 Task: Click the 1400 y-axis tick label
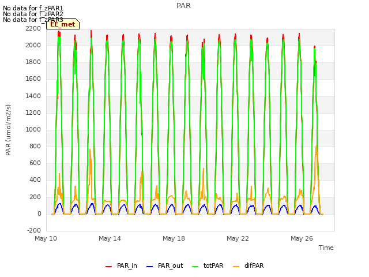[x=33, y=96]
